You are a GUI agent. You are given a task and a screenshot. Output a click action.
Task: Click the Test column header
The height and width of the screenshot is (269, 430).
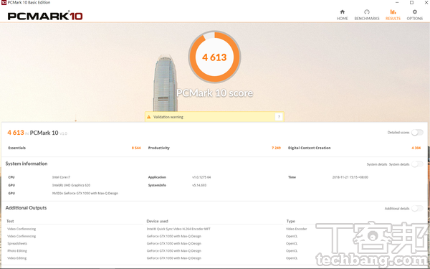[x=10, y=221]
